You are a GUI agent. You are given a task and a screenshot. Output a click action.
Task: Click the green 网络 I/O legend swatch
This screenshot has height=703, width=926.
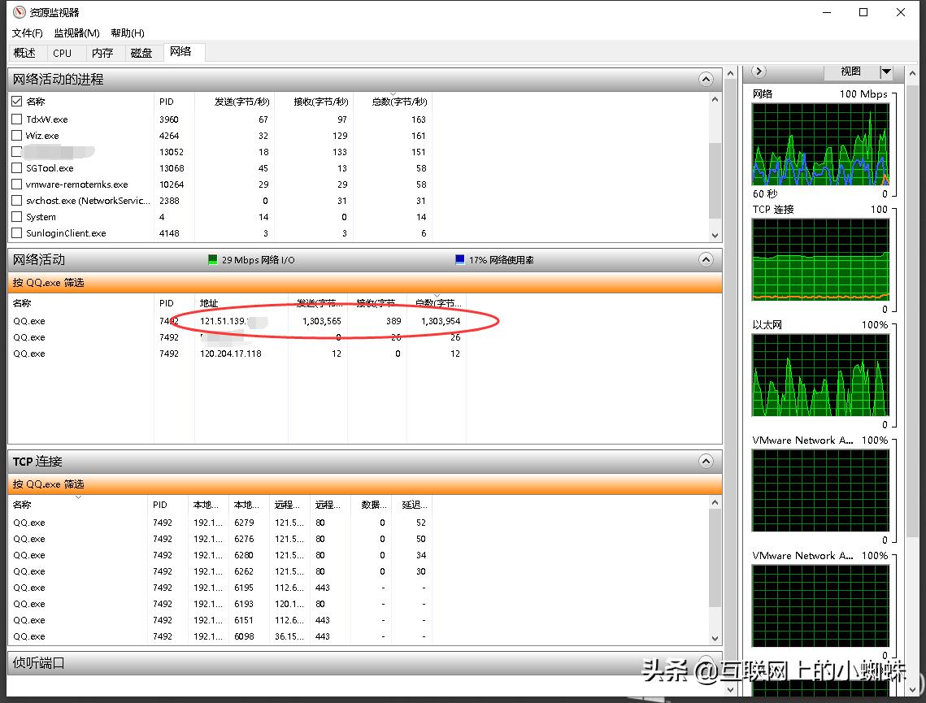213,260
